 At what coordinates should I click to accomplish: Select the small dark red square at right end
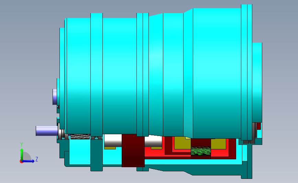tap(259, 126)
